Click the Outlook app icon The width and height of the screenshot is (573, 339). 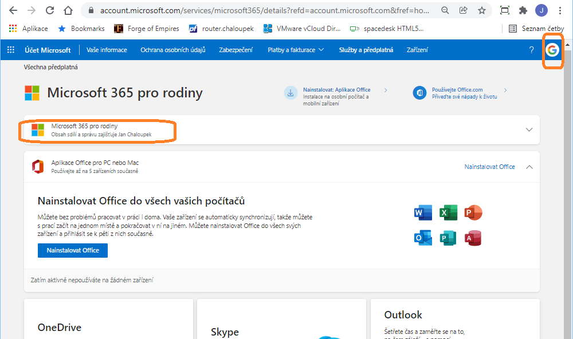423,238
